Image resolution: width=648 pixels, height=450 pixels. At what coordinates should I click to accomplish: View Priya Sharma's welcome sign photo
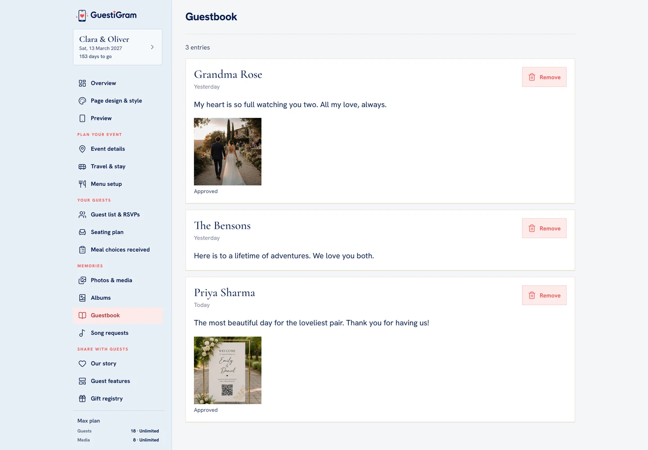pyautogui.click(x=228, y=370)
